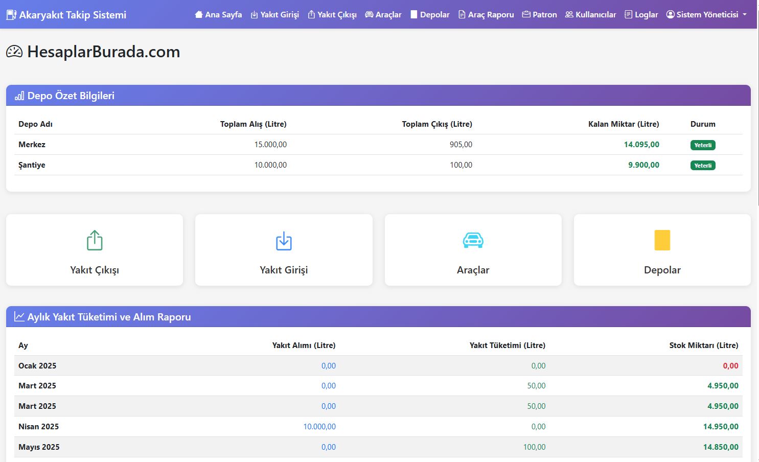Expand the Sistem Yöneticisi user dropdown
The height and width of the screenshot is (462, 759).
pos(706,15)
